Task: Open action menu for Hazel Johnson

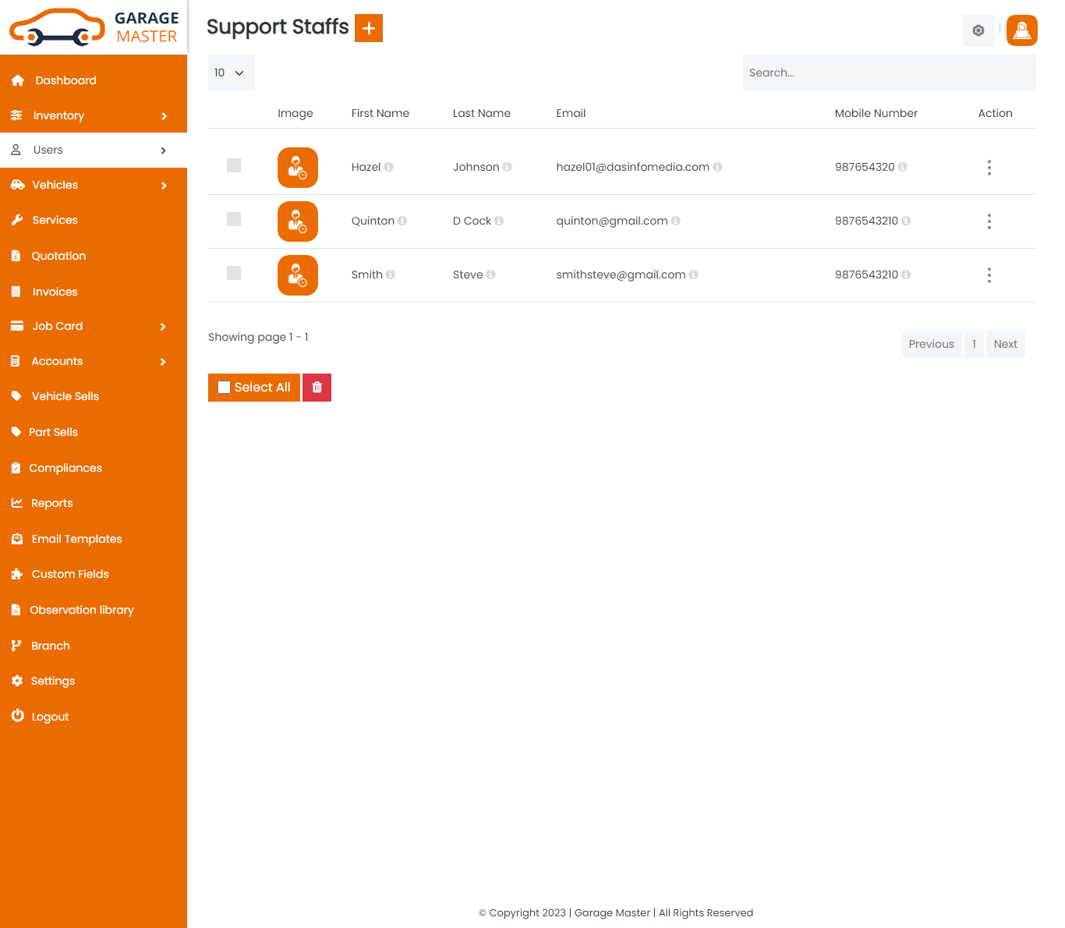Action: click(989, 168)
